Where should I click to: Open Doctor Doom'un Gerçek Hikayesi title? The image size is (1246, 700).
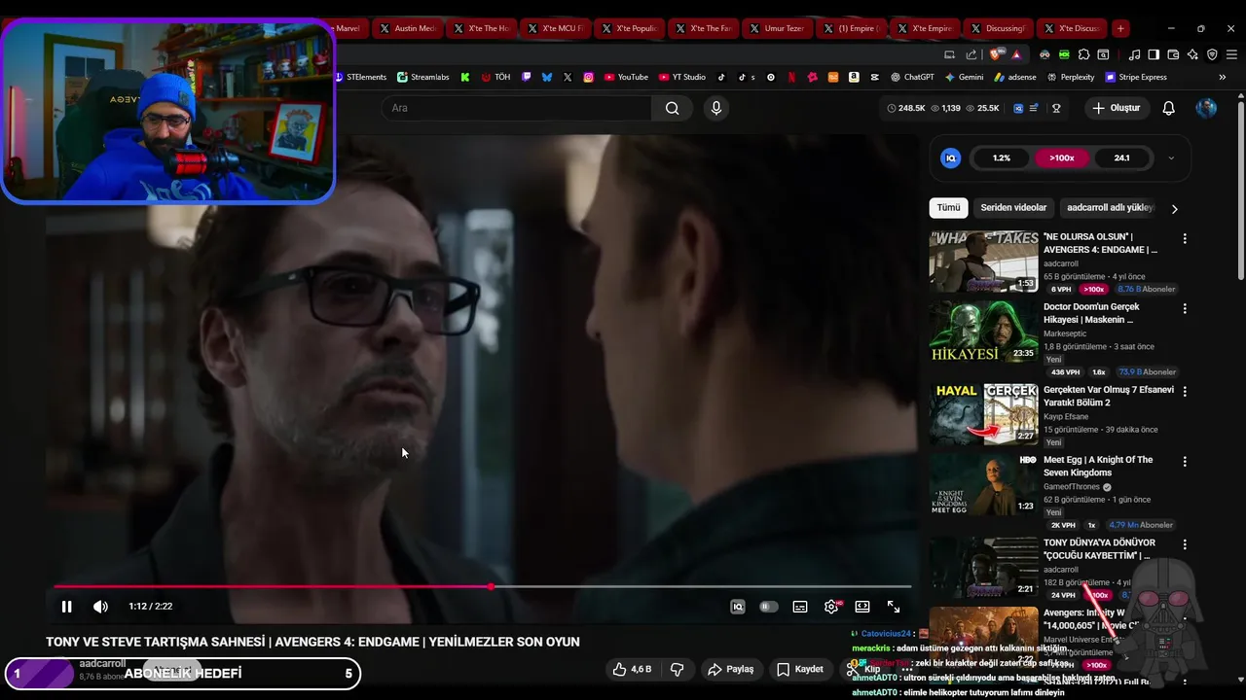click(1091, 313)
